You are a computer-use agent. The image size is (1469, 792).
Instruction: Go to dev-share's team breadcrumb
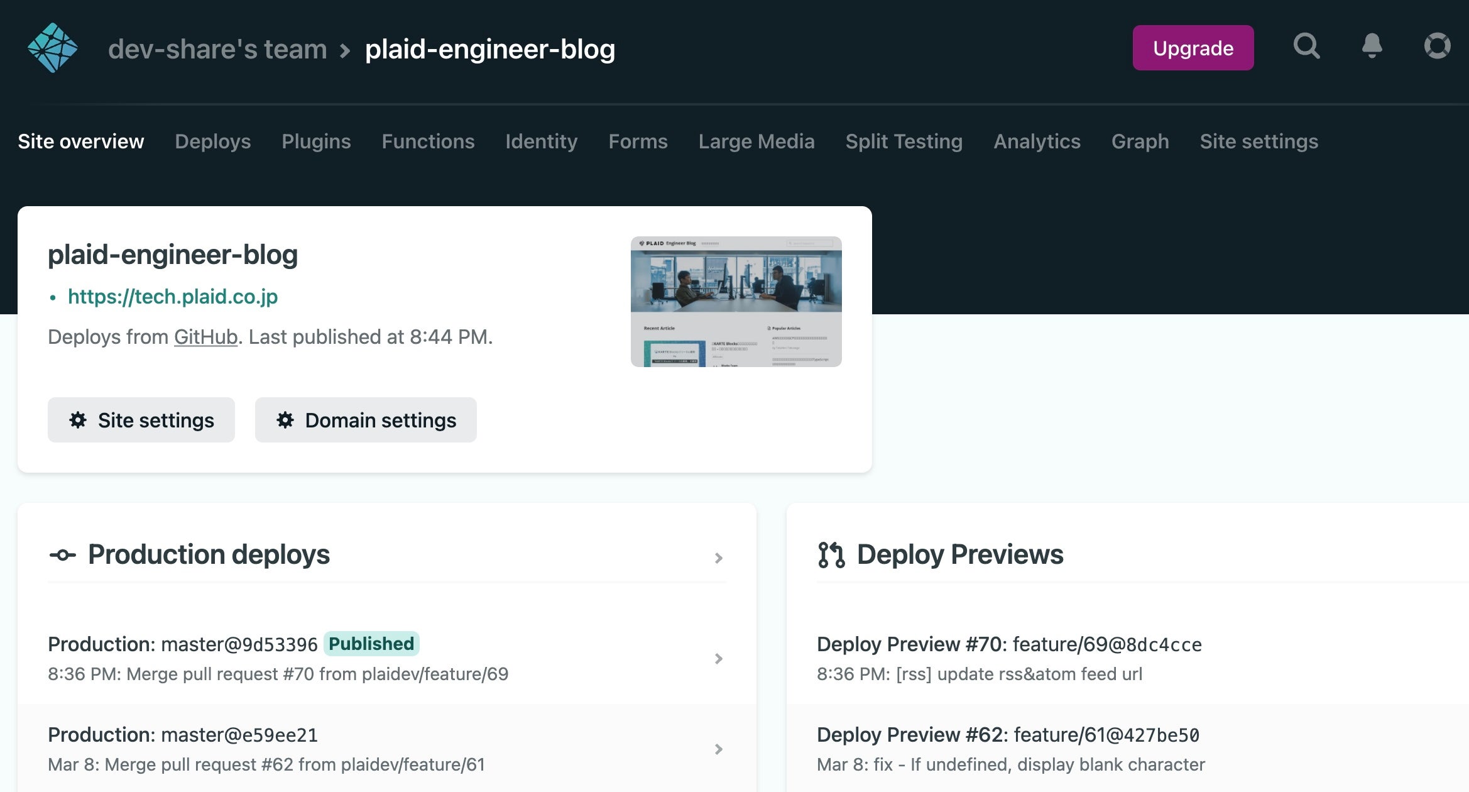[x=217, y=49]
